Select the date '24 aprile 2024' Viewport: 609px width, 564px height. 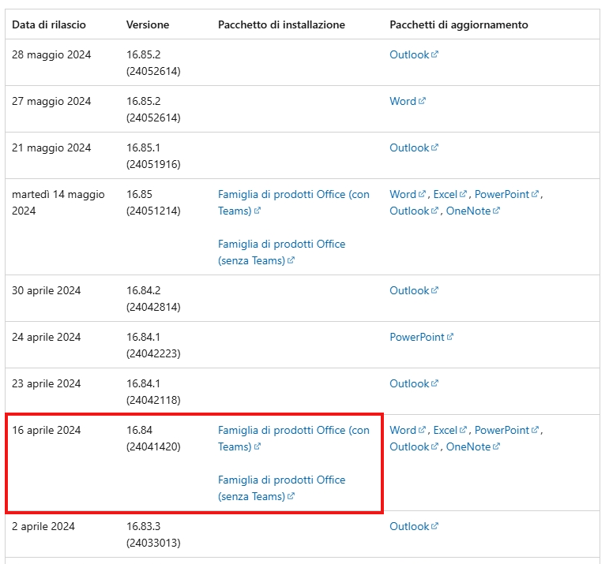(x=47, y=337)
